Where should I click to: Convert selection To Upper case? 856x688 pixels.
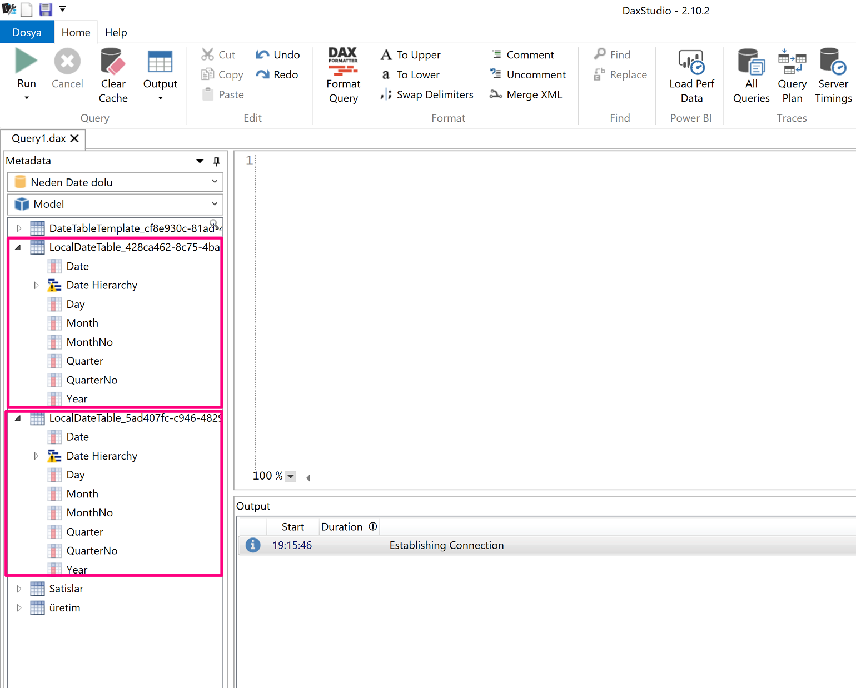[411, 54]
